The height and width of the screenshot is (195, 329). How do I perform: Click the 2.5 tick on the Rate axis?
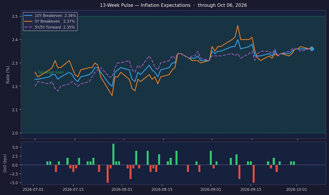tap(15, 16)
